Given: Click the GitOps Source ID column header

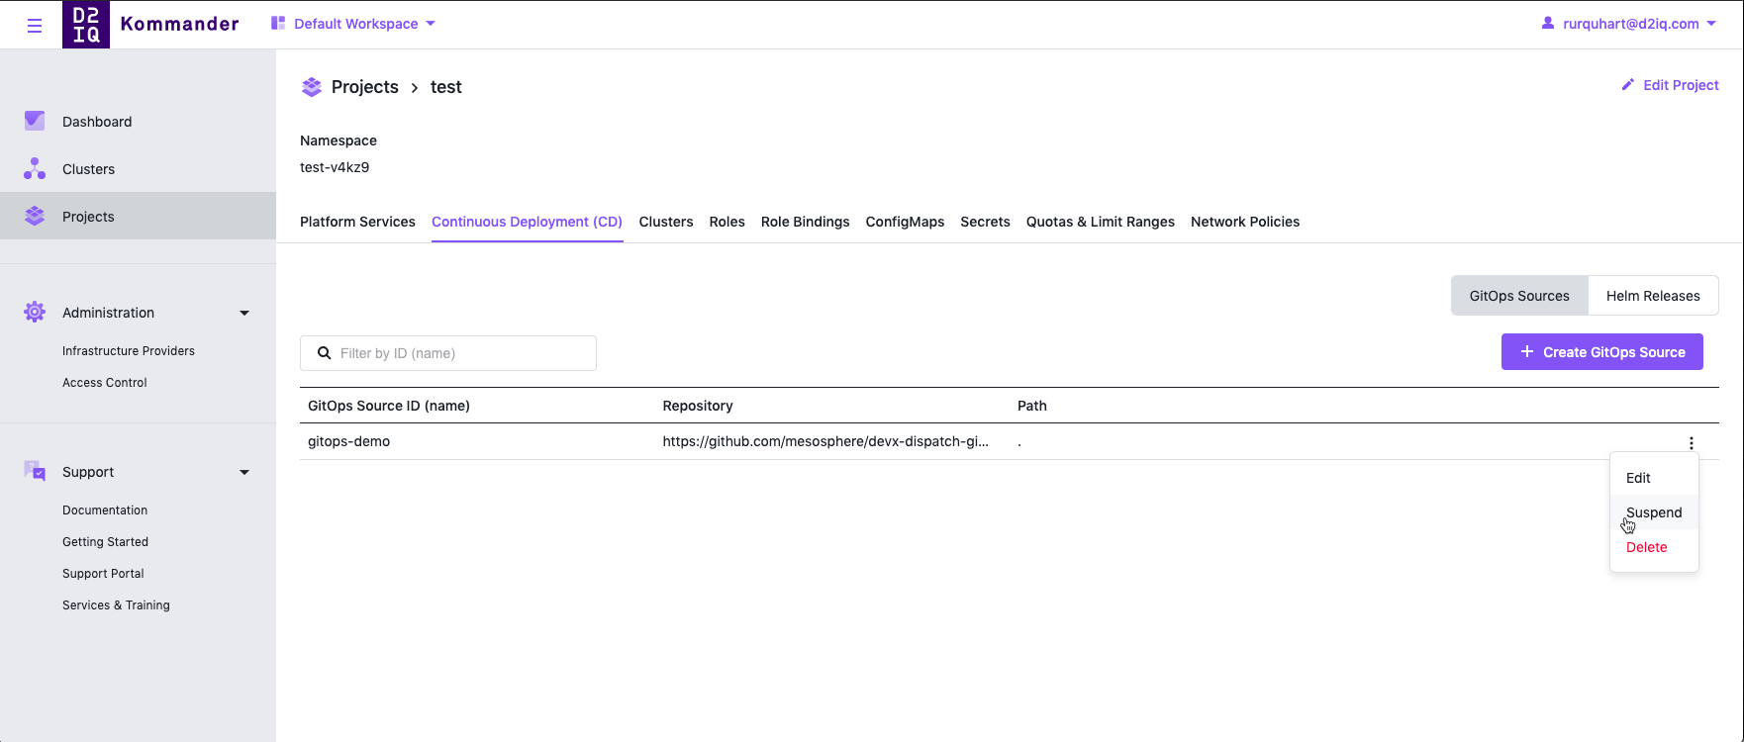Looking at the screenshot, I should tap(389, 406).
